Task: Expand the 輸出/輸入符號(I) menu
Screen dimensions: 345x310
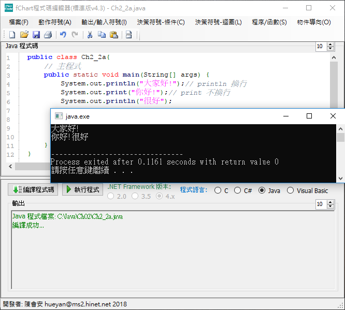Action: click(x=104, y=22)
